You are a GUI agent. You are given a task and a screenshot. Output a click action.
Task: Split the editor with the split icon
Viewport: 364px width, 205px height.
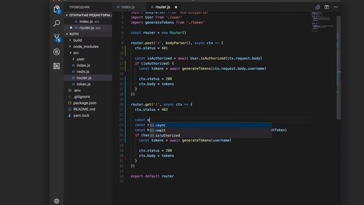pyautogui.click(x=326, y=7)
